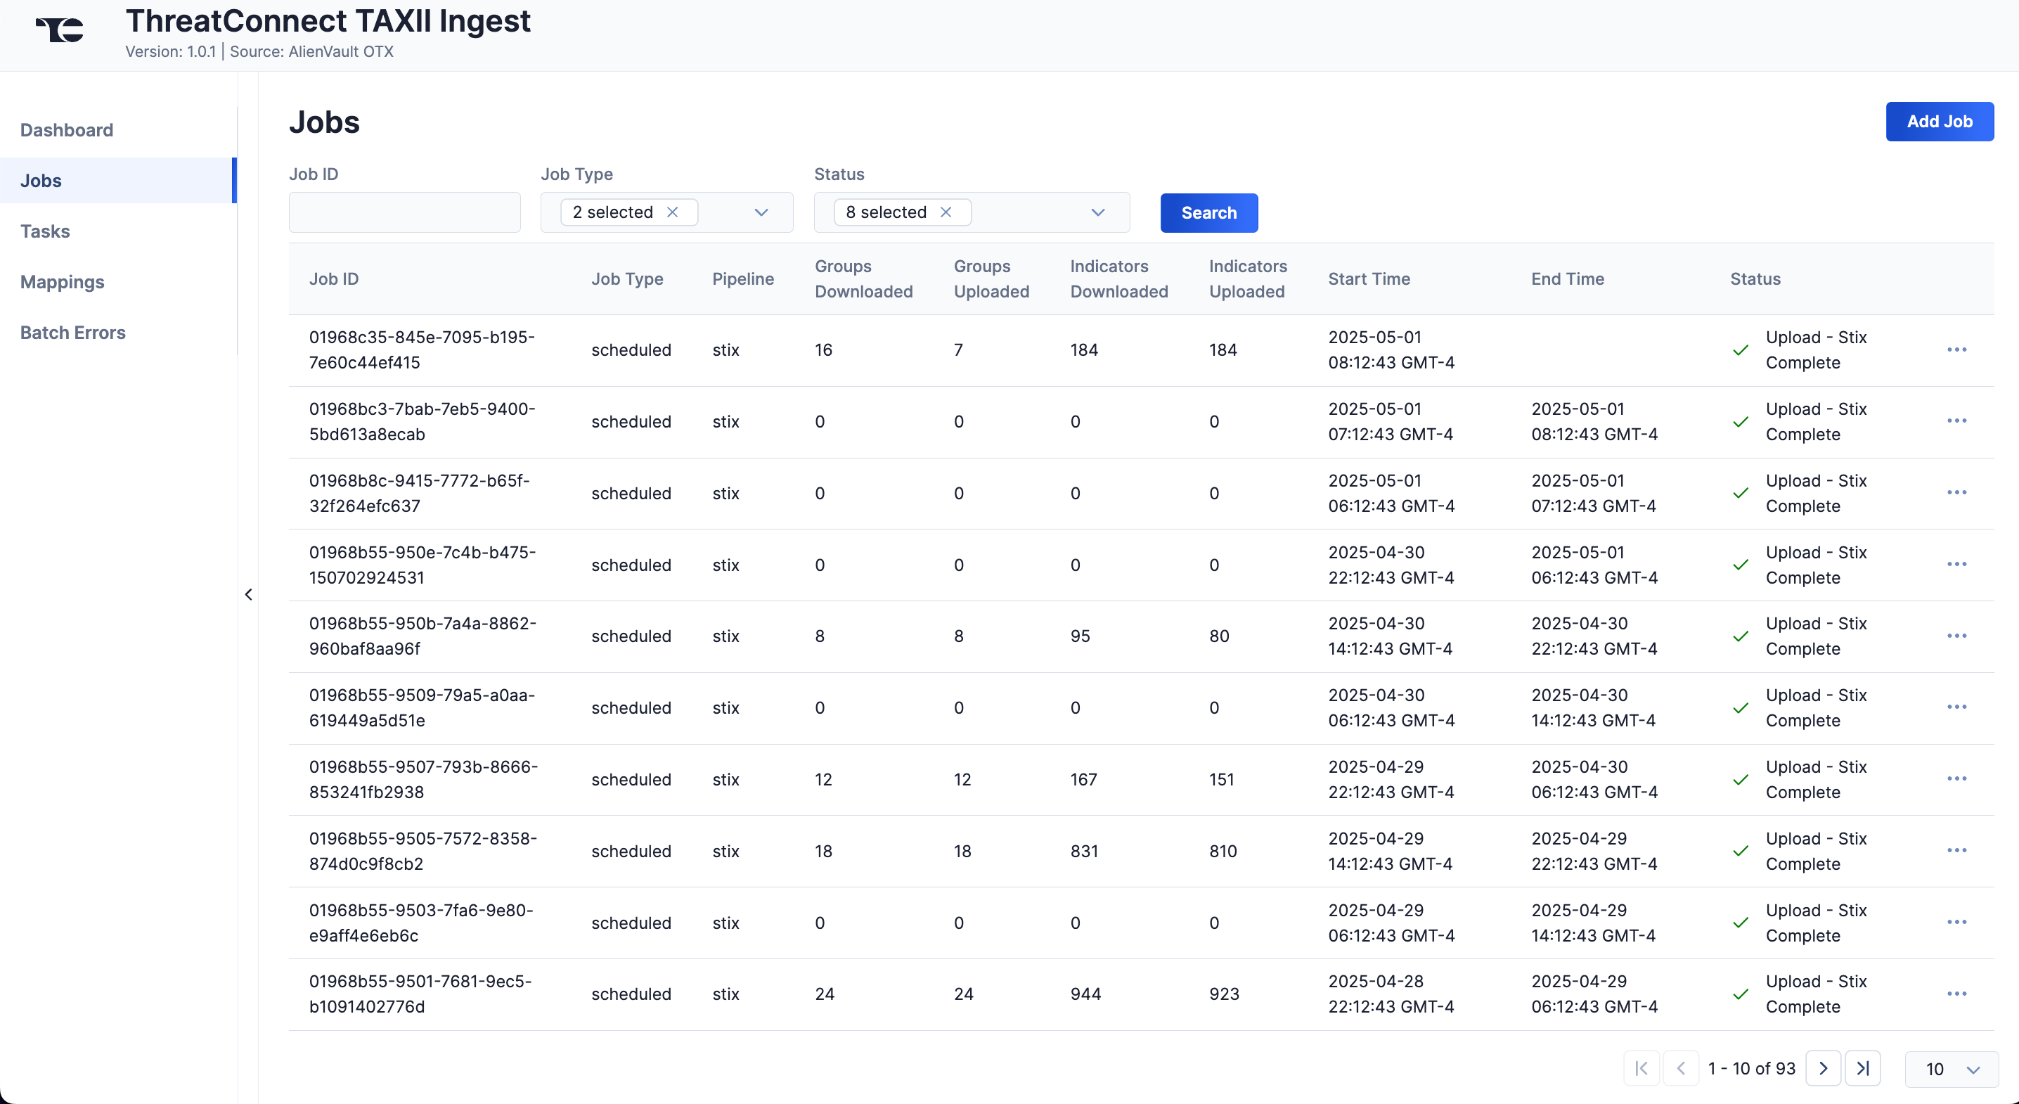The image size is (2019, 1104).
Task: Click the Start Time column header
Action: tap(1369, 279)
